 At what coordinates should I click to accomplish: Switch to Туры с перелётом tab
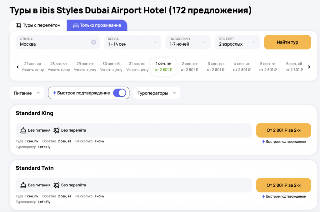pos(38,25)
